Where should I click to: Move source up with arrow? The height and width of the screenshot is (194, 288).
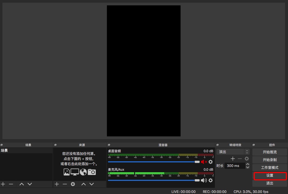click(x=84, y=184)
